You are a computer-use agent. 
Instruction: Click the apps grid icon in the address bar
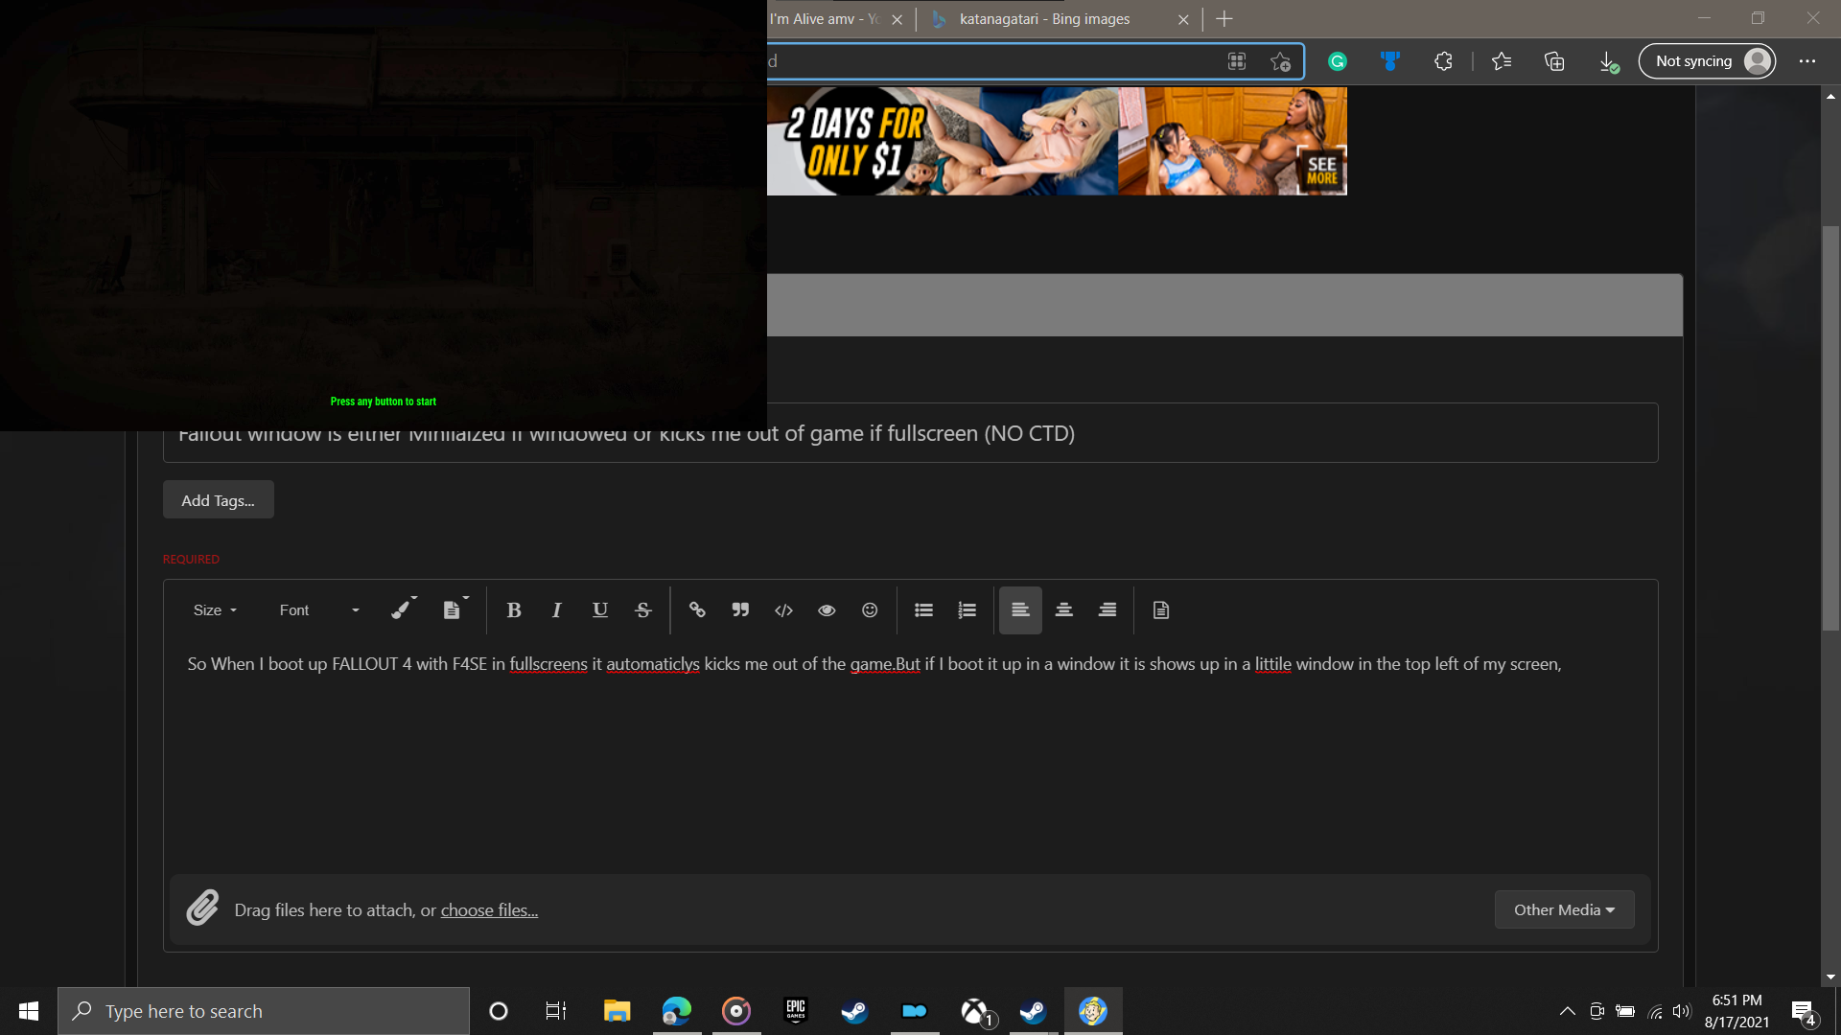tap(1237, 61)
